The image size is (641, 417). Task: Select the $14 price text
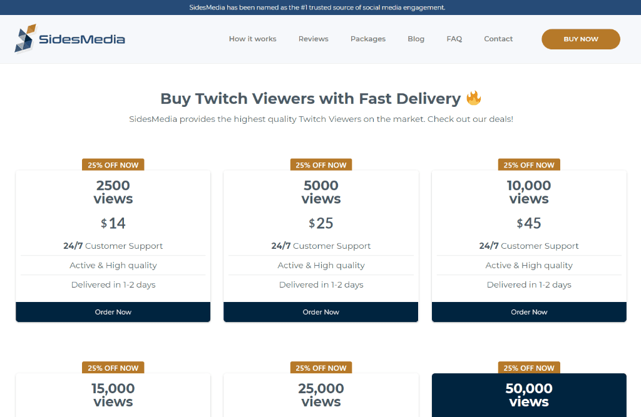pos(113,223)
